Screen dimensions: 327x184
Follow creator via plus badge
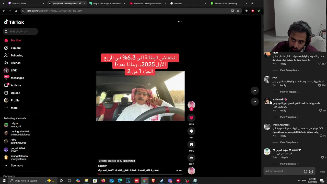coord(191,109)
